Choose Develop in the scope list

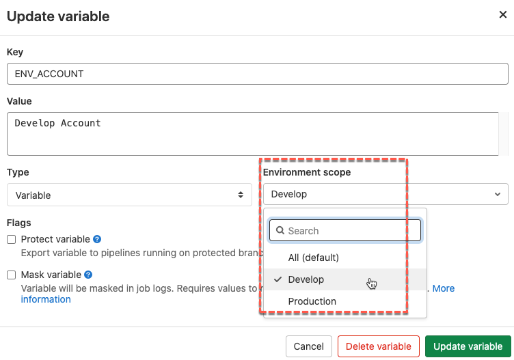pyautogui.click(x=306, y=279)
